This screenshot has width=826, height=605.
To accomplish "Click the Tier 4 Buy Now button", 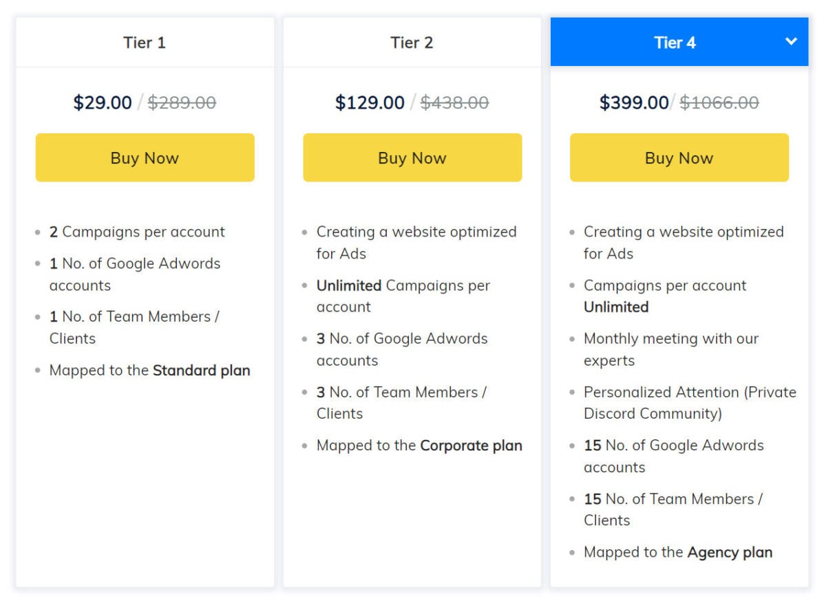I will point(679,157).
